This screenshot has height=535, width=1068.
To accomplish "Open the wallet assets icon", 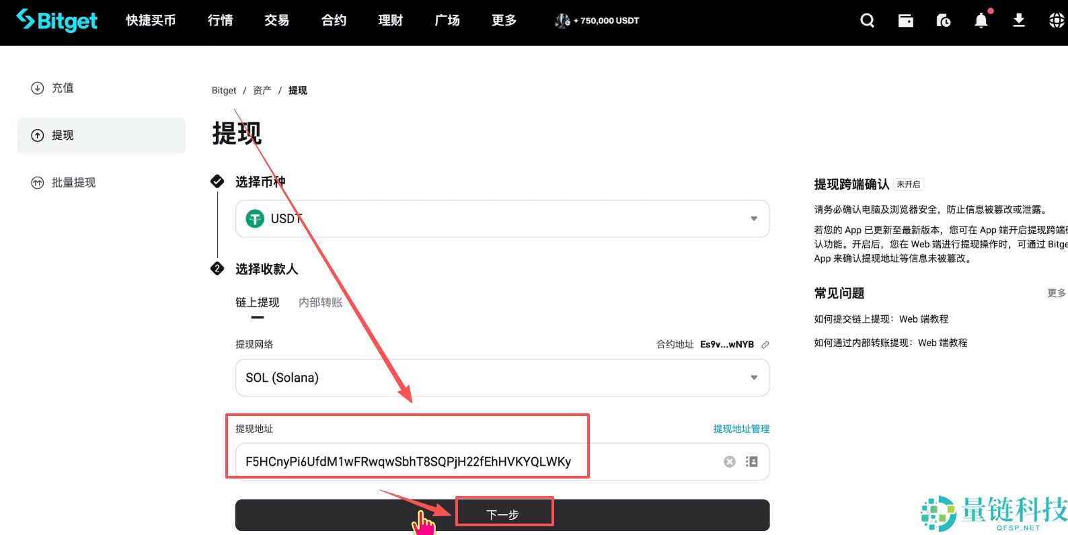I will click(906, 21).
